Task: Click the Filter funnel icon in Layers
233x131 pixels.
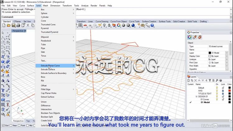Action: [x=210, y=80]
